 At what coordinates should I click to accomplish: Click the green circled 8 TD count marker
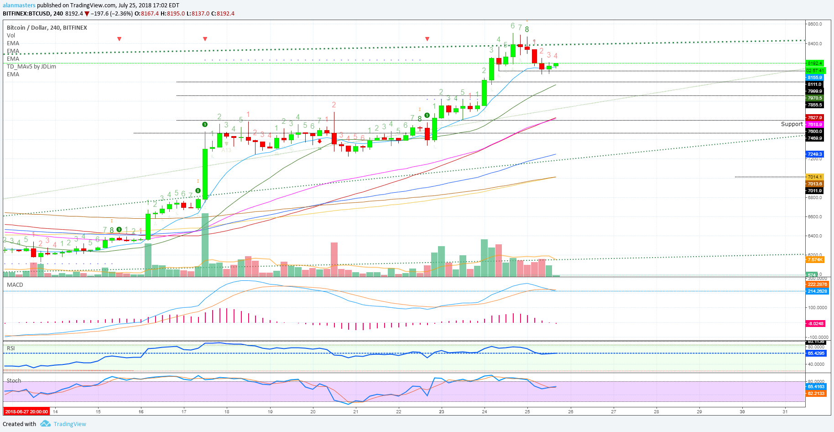coord(198,191)
